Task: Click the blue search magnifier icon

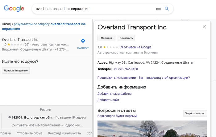Action: [x=167, y=9]
